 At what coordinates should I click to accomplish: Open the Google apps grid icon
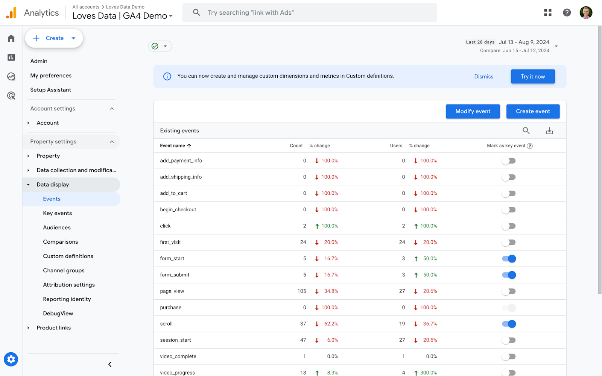tap(548, 12)
